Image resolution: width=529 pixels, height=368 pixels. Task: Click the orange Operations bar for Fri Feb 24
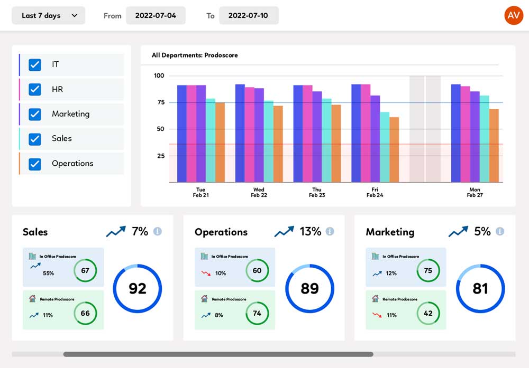(x=394, y=150)
